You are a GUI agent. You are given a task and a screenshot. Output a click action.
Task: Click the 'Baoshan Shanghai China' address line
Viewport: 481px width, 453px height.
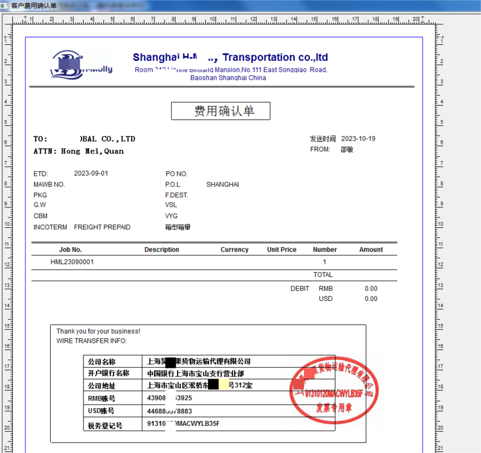pyautogui.click(x=228, y=78)
